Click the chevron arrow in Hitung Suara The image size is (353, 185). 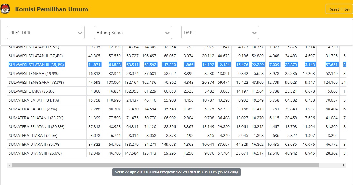pos(167,33)
